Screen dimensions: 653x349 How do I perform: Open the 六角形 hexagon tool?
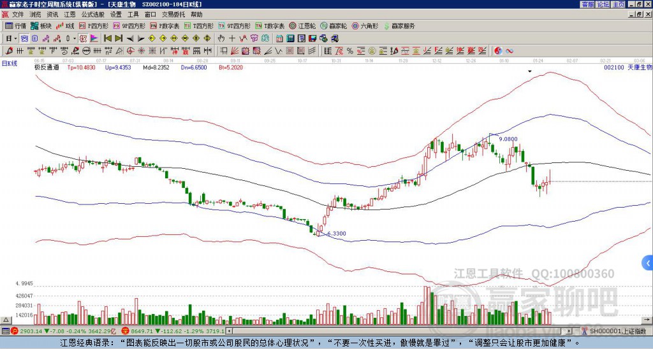[x=365, y=25]
